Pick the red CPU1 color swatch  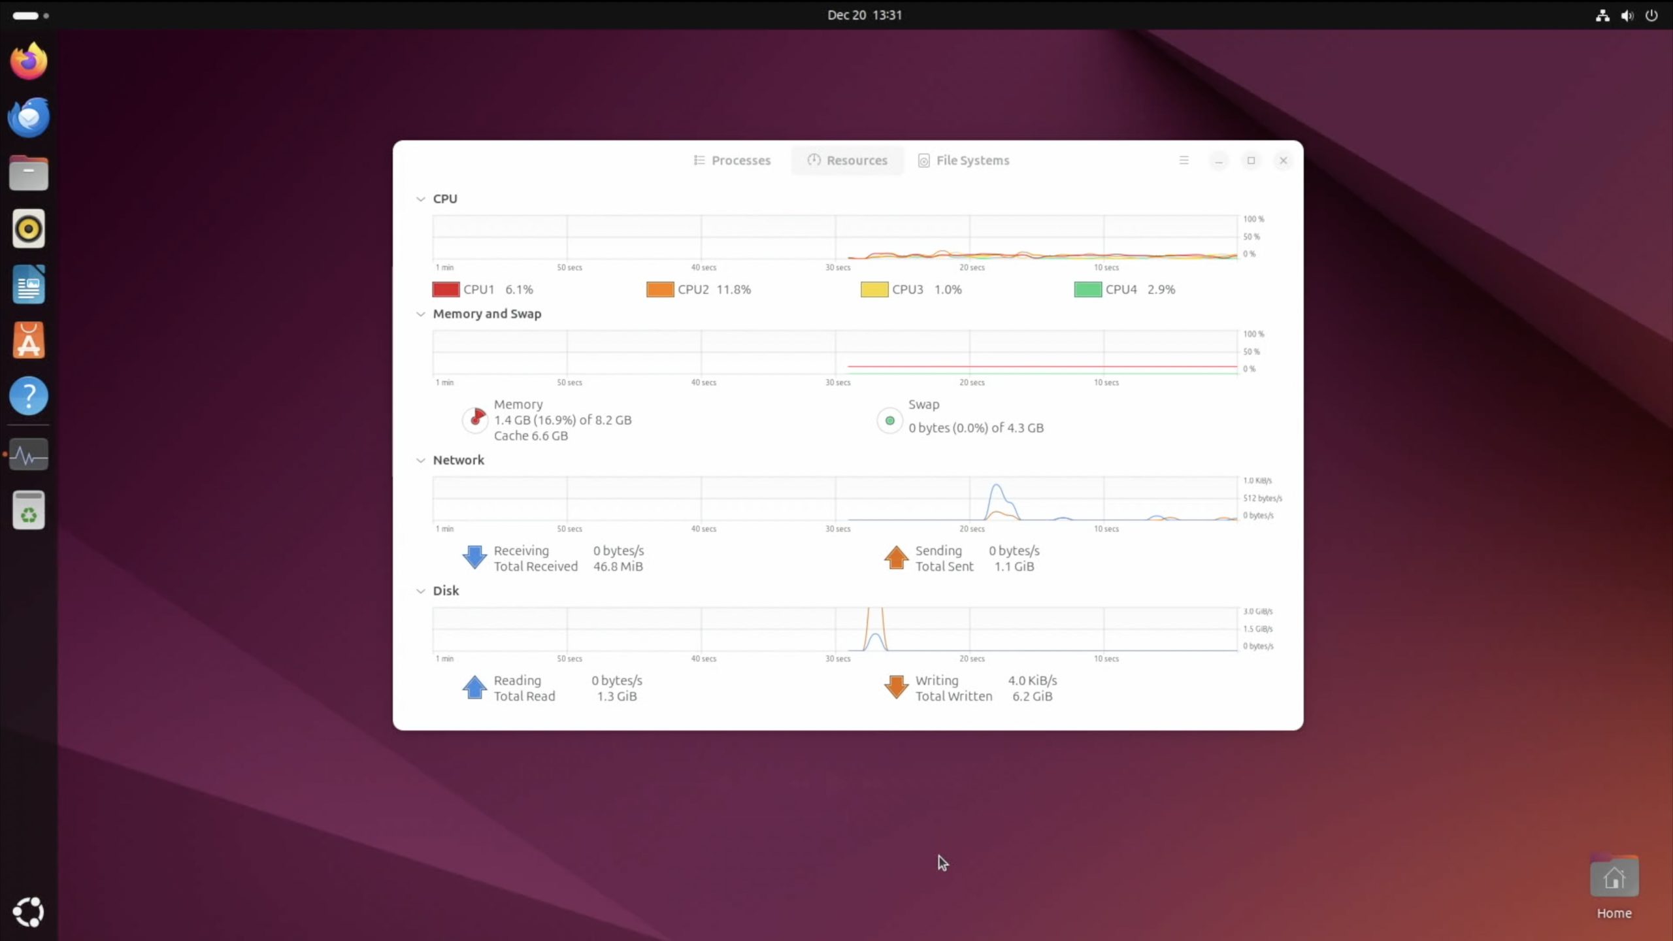coord(446,289)
